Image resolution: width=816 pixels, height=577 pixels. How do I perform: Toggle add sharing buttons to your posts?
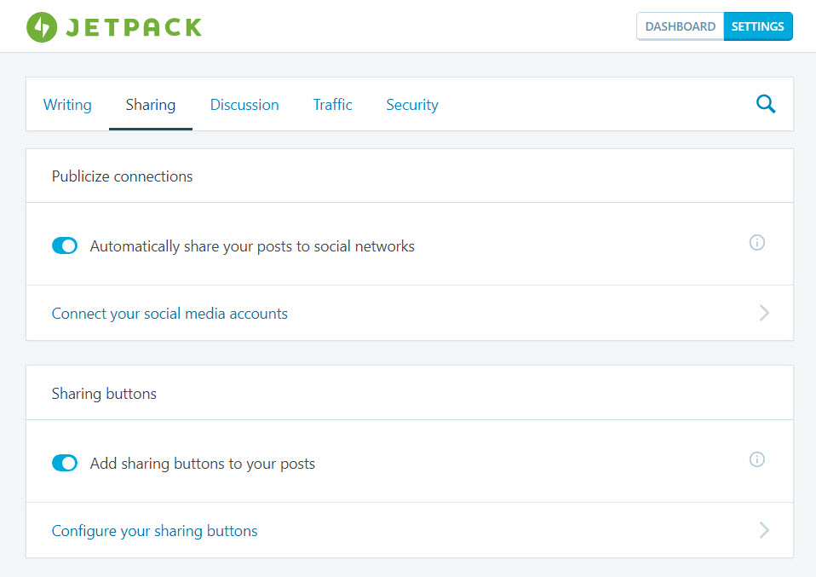65,463
